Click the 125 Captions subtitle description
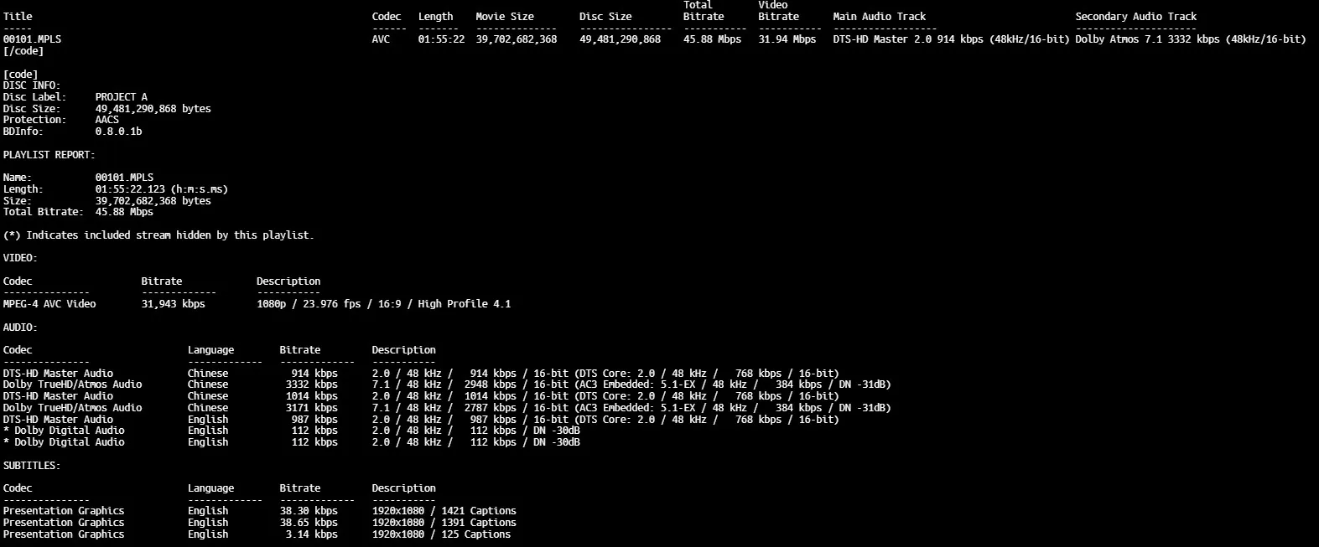Screen dimensions: 1319x547 coord(441,534)
